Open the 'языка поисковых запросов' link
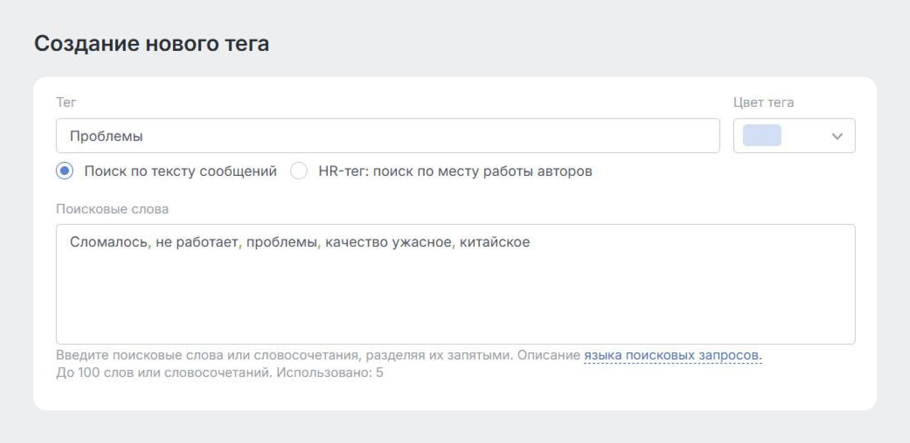This screenshot has height=443, width=910. click(673, 355)
